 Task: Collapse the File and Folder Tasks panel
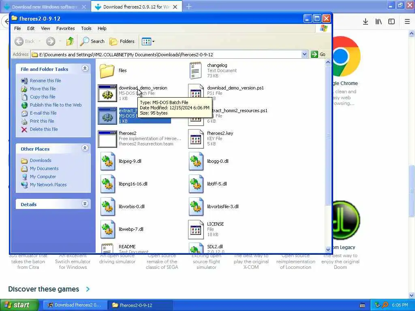[85, 68]
